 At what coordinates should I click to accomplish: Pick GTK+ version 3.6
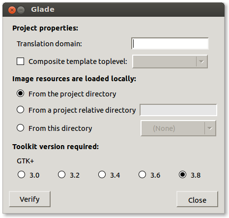click(x=142, y=175)
